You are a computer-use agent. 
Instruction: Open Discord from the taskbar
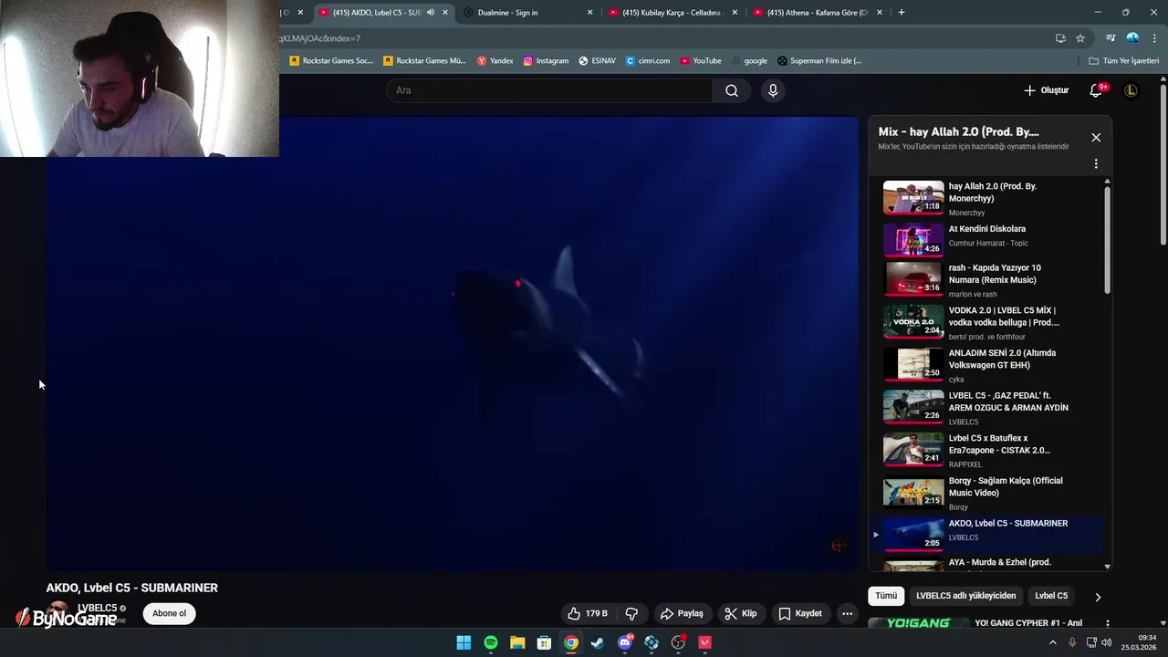(625, 642)
